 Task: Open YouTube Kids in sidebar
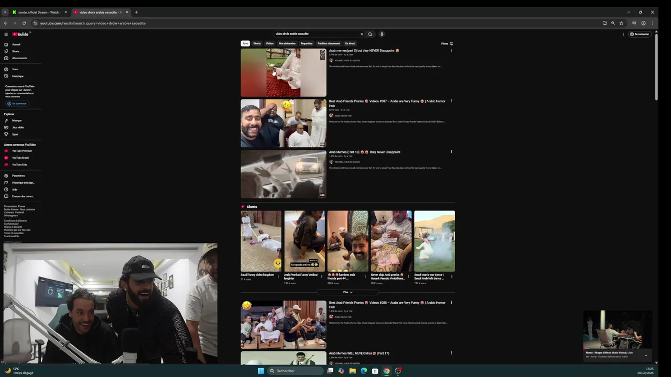[19, 164]
